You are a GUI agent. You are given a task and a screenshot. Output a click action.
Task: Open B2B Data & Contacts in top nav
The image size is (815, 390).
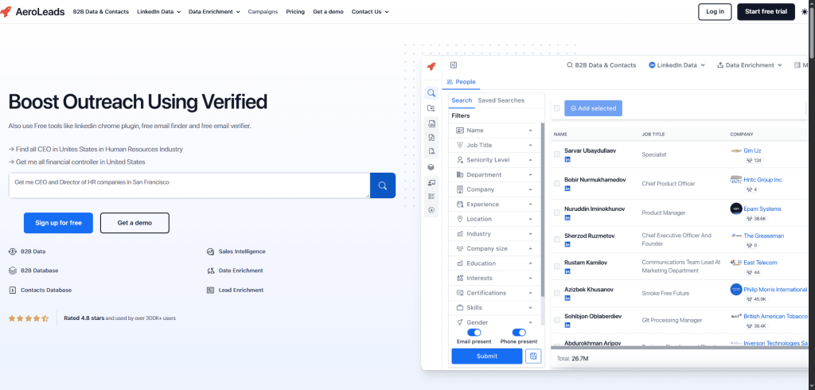coord(101,11)
